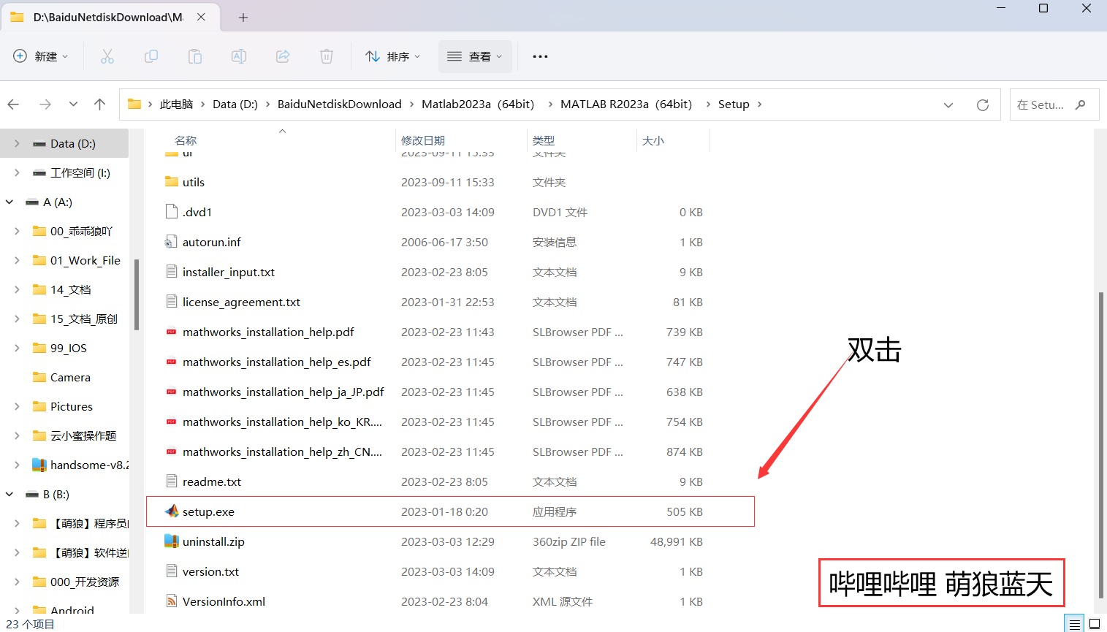Expand Data (D:) in navigation tree

(x=17, y=144)
